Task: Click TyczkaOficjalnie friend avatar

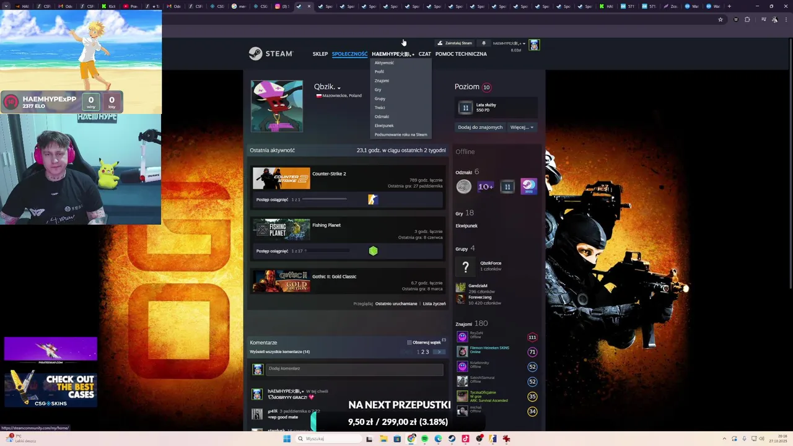Action: coord(462,396)
